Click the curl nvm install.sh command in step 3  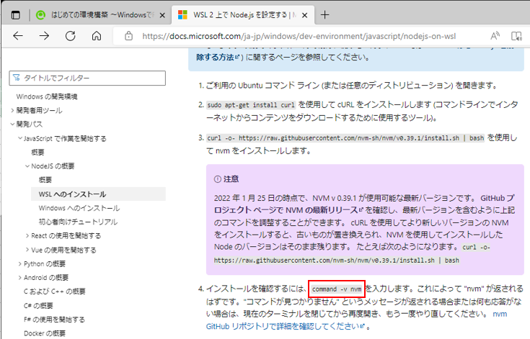tap(345, 138)
